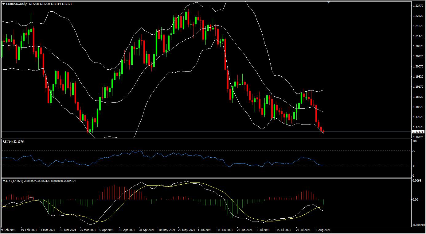Click the 9 Feb 2021 date label
The height and width of the screenshot is (234, 426).
[x=8, y=229]
